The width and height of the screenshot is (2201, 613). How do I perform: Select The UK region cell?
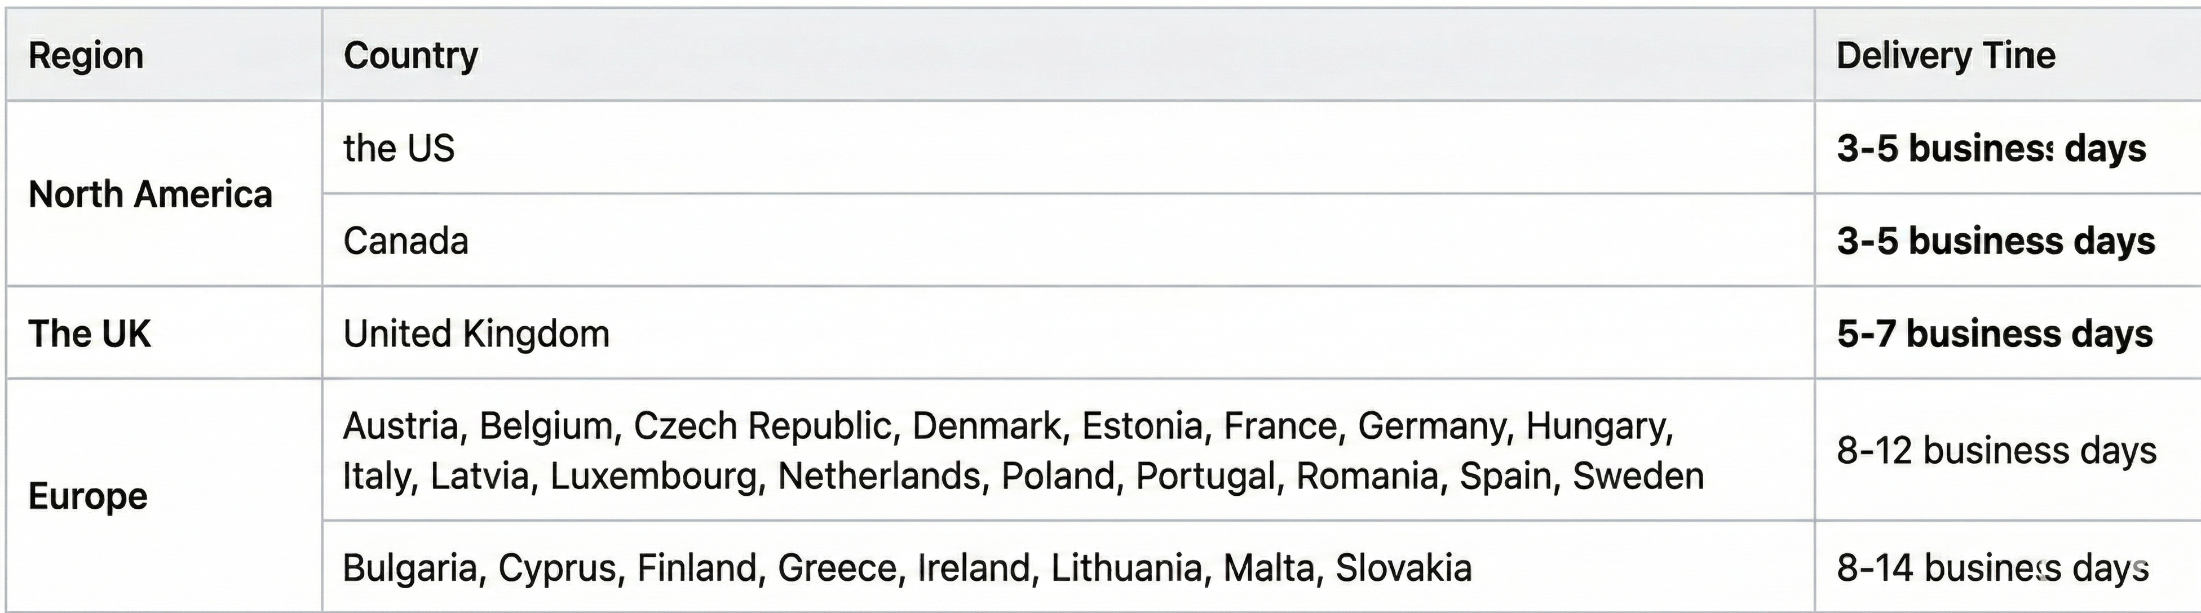[x=90, y=334]
